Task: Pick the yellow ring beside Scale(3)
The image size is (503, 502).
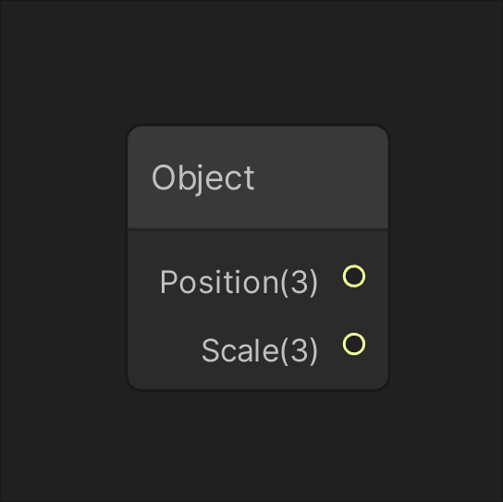Action: (x=354, y=344)
